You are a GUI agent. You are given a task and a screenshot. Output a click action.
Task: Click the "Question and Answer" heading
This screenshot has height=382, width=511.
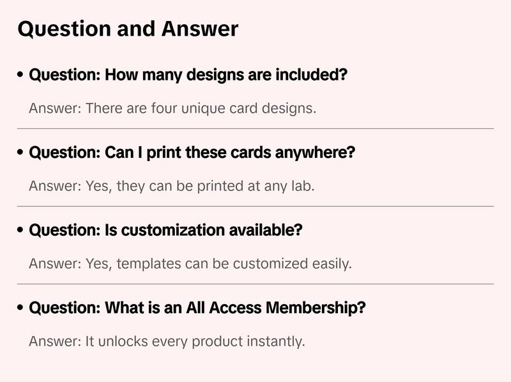(128, 29)
